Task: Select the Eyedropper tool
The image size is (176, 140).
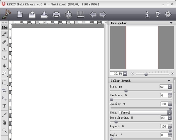Action: 4,115
